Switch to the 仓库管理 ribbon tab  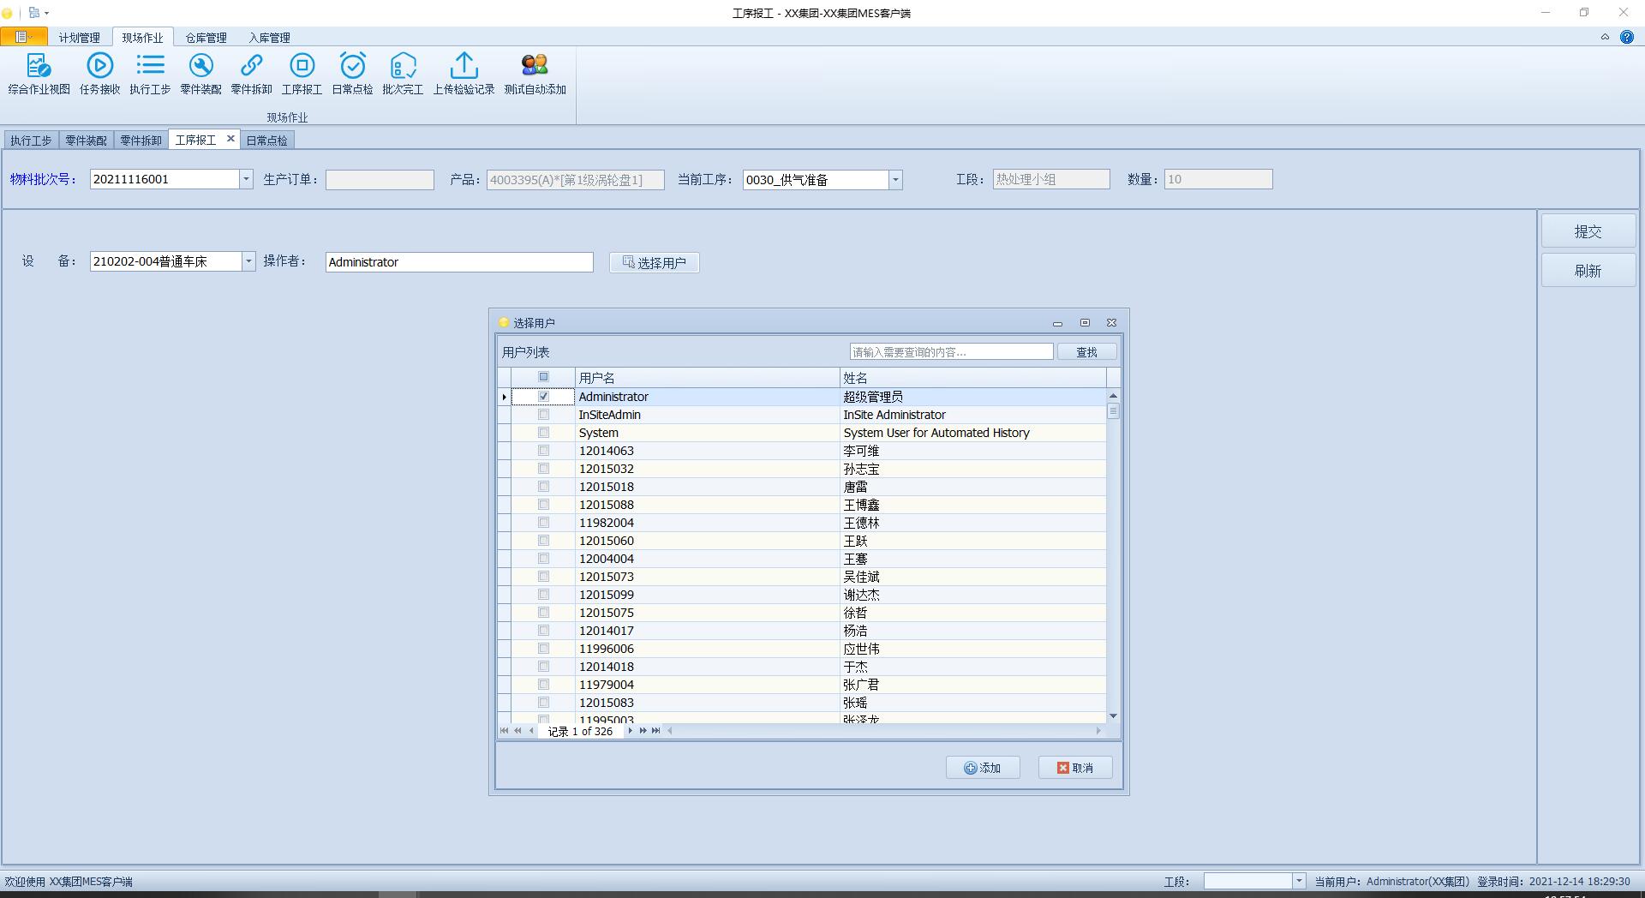[x=206, y=37]
